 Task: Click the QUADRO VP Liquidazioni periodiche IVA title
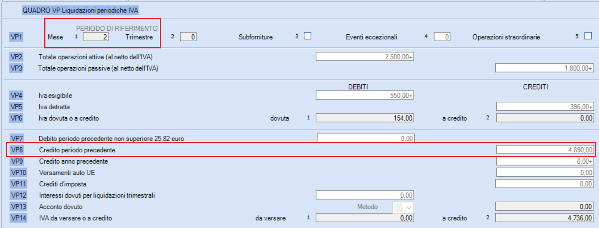pos(80,10)
